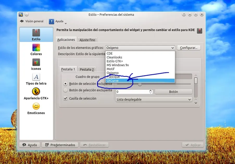Screen dimensions: 235x164
Task: Expand the Ayuda toolbar dropdown arrow
Action: (66, 23)
